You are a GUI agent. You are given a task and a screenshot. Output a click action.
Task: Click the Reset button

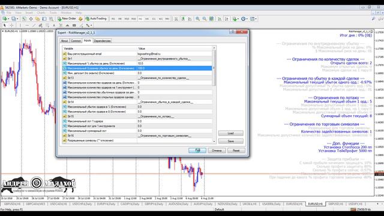tap(236, 151)
